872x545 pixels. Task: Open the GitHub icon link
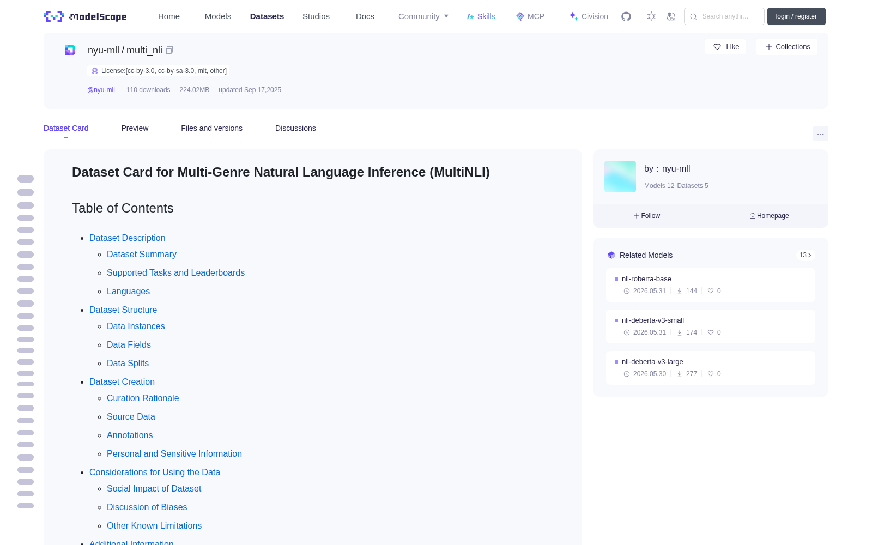[x=626, y=16]
